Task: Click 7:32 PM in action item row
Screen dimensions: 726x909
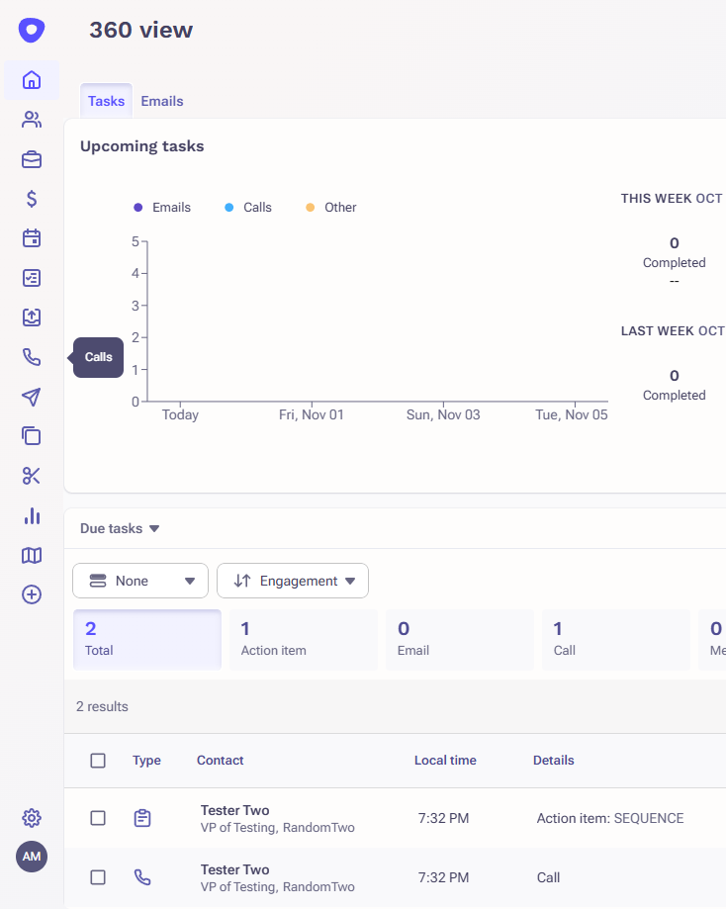Action: pos(443,818)
